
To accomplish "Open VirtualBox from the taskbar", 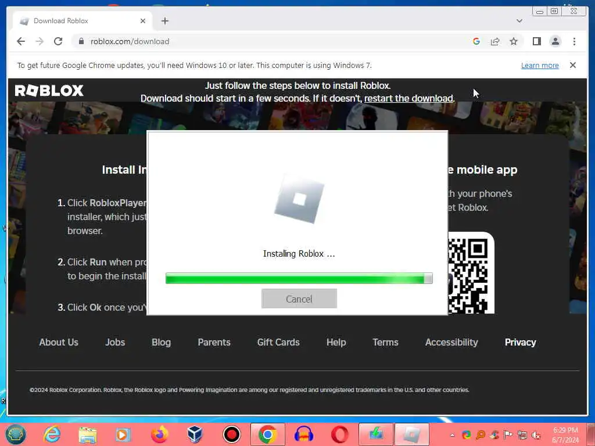I will pyautogui.click(x=195, y=434).
